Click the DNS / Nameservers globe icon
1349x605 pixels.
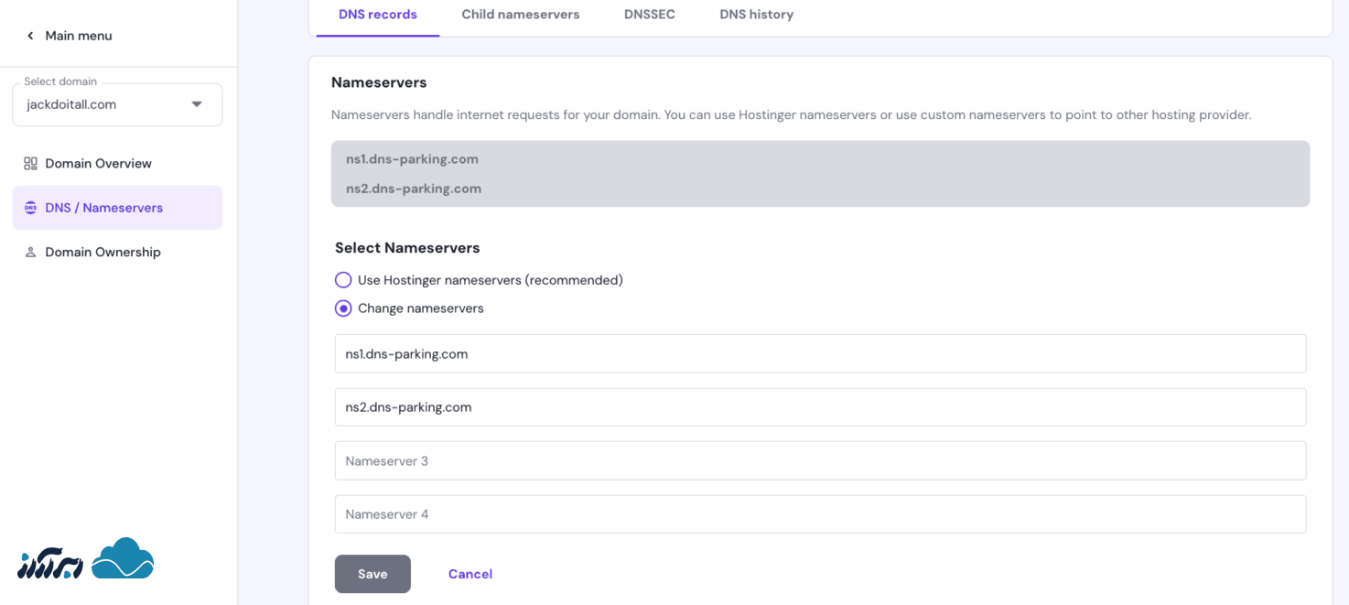pos(30,208)
